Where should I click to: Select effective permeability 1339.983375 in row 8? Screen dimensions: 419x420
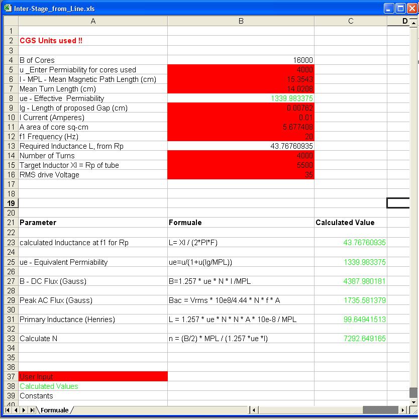(241, 98)
